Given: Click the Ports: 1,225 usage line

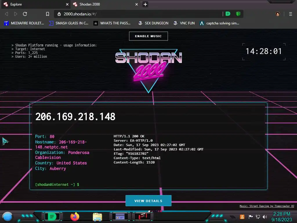Looking at the screenshot, I should [x=25, y=53].
